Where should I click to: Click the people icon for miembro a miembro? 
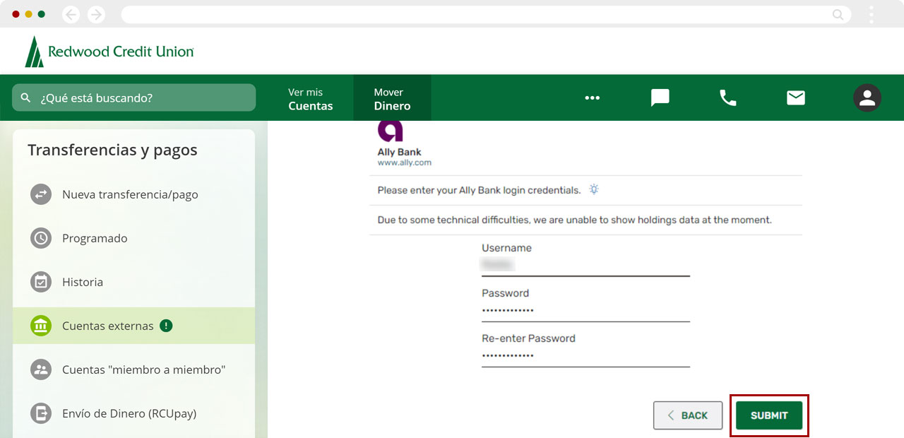pyautogui.click(x=41, y=369)
